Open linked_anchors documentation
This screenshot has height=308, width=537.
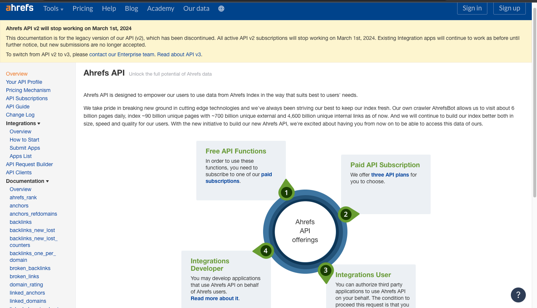pyautogui.click(x=27, y=293)
